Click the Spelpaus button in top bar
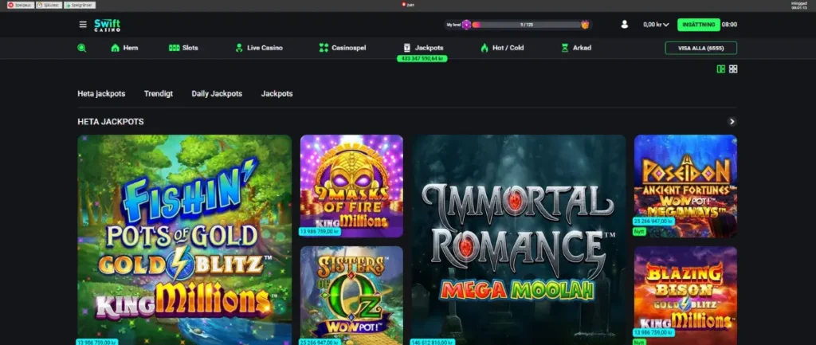Image resolution: width=816 pixels, height=345 pixels. pyautogui.click(x=20, y=5)
